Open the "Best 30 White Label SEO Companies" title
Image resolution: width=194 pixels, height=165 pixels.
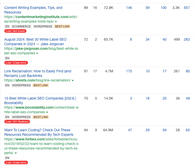point(35,42)
